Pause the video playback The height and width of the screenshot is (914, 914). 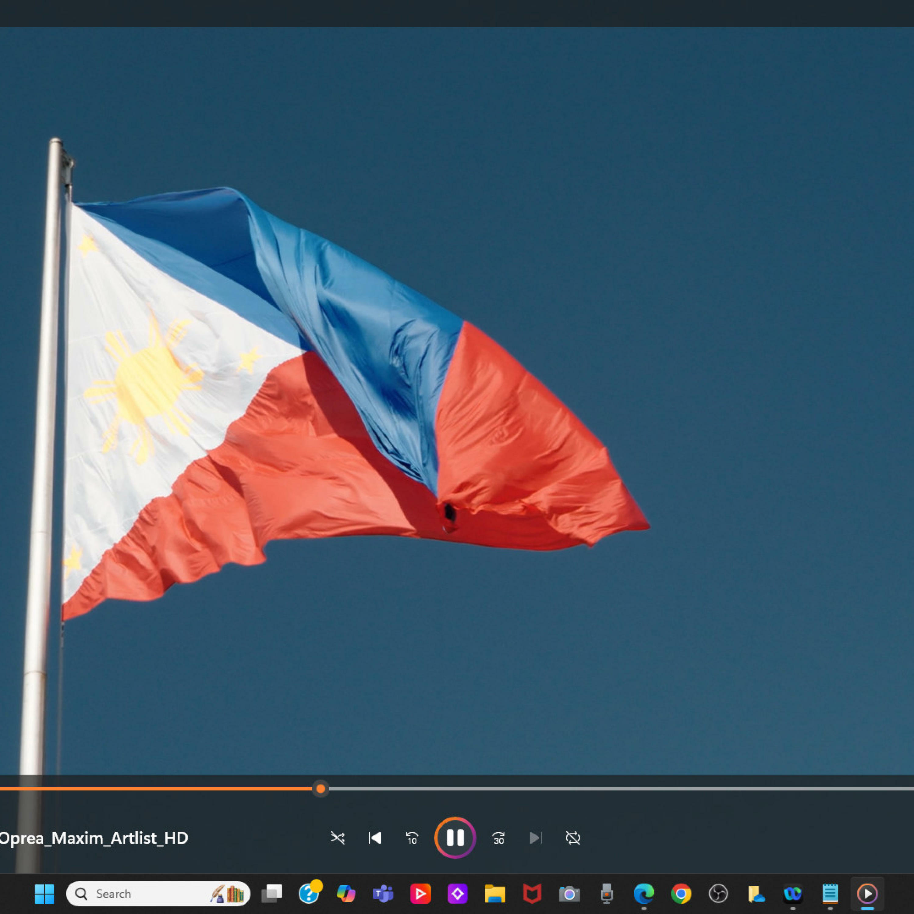(455, 838)
